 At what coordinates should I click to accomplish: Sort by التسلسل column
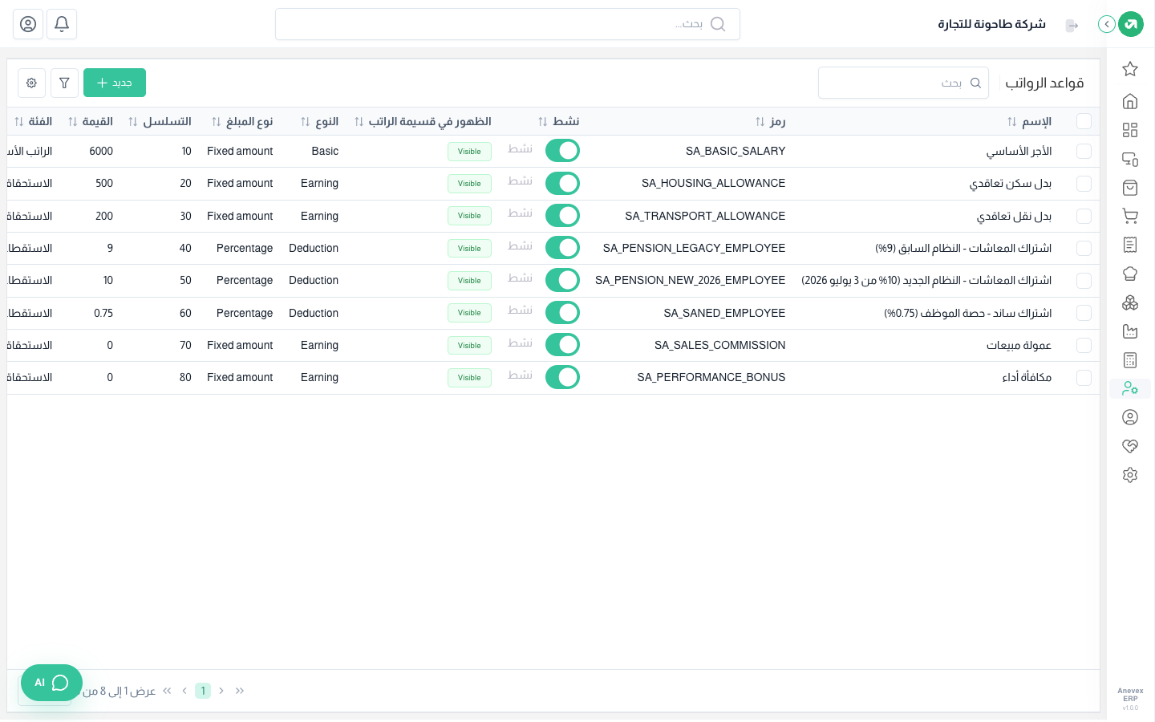point(160,122)
